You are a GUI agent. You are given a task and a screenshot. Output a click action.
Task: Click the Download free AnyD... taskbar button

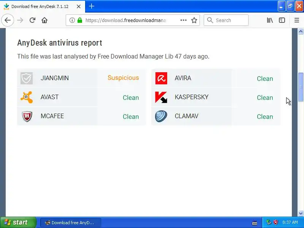pyautogui.click(x=71, y=223)
